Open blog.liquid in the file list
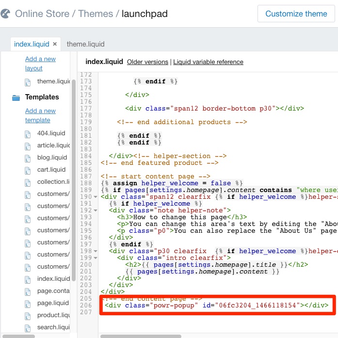 (52, 157)
